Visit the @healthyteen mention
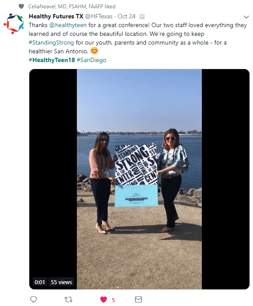Image resolution: width=253 pixels, height=306 pixels. click(68, 25)
